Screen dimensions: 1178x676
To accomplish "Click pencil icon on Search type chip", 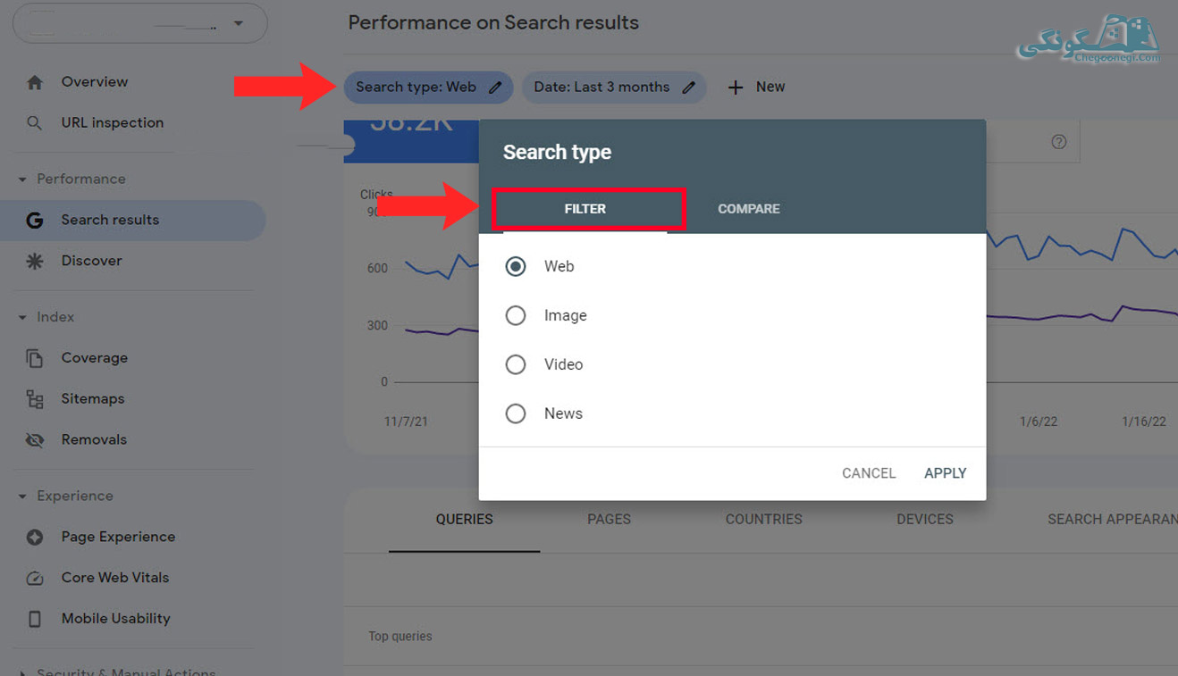I will click(495, 88).
